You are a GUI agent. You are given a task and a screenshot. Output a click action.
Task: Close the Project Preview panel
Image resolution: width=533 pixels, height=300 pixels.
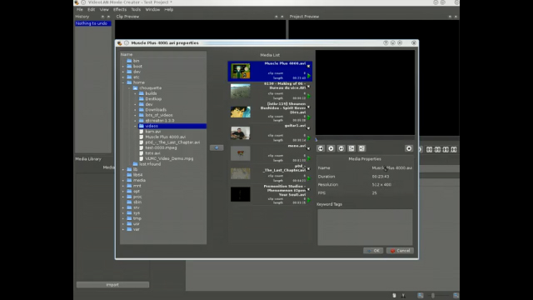click(456, 17)
